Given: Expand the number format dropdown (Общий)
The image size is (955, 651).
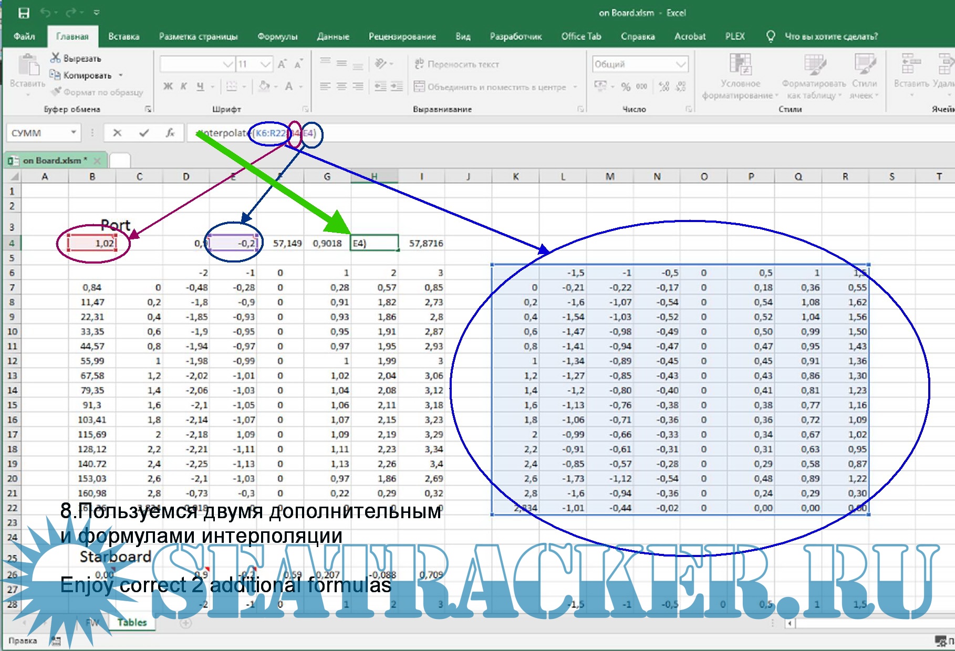Looking at the screenshot, I should pos(681,64).
